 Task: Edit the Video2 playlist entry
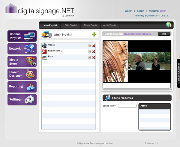89,46
